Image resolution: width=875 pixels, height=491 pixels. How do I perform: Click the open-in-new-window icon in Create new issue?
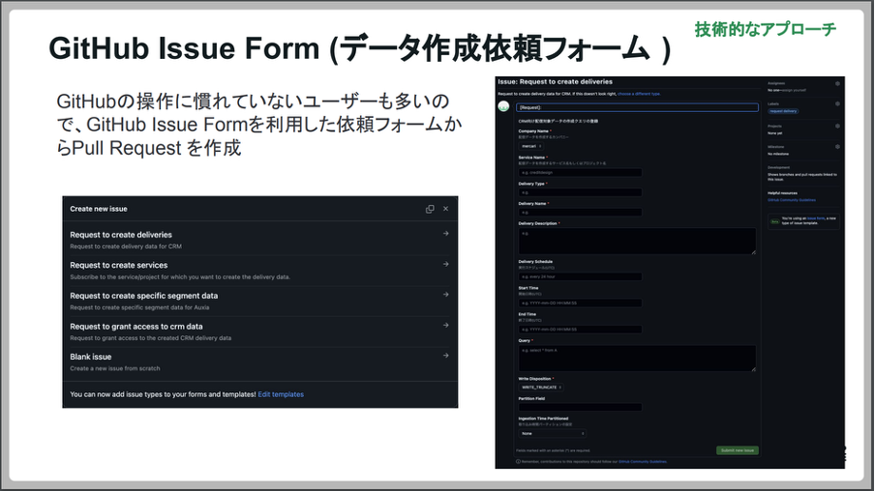pos(430,209)
